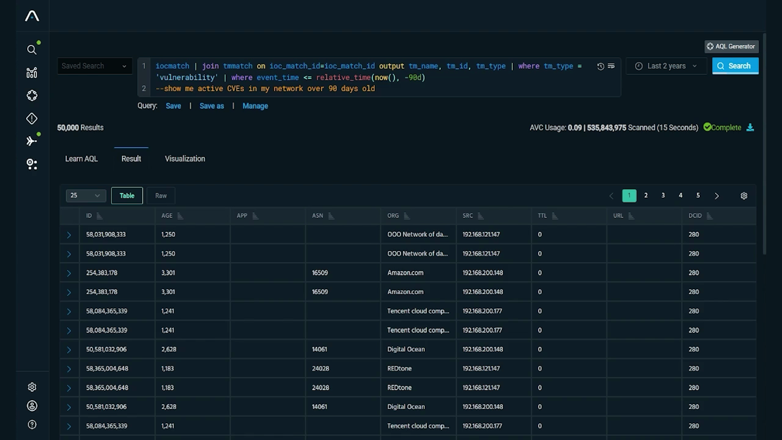The height and width of the screenshot is (440, 782).
Task: Go to results page 3
Action: [x=663, y=196]
